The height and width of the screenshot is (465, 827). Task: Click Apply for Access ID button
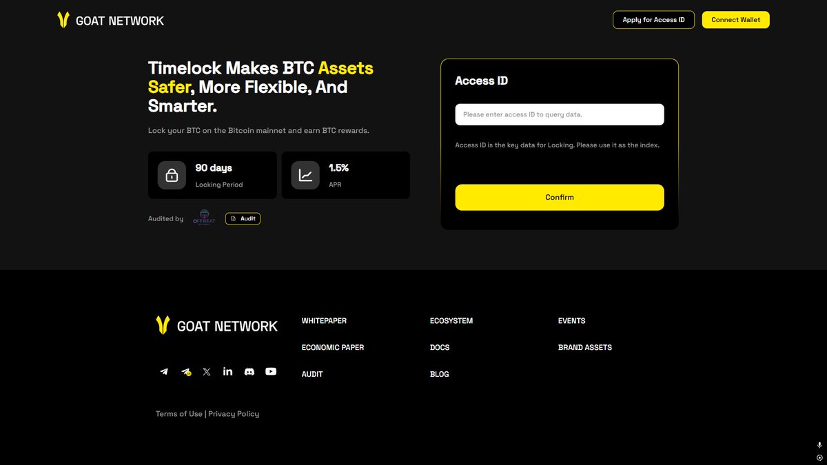click(x=653, y=20)
